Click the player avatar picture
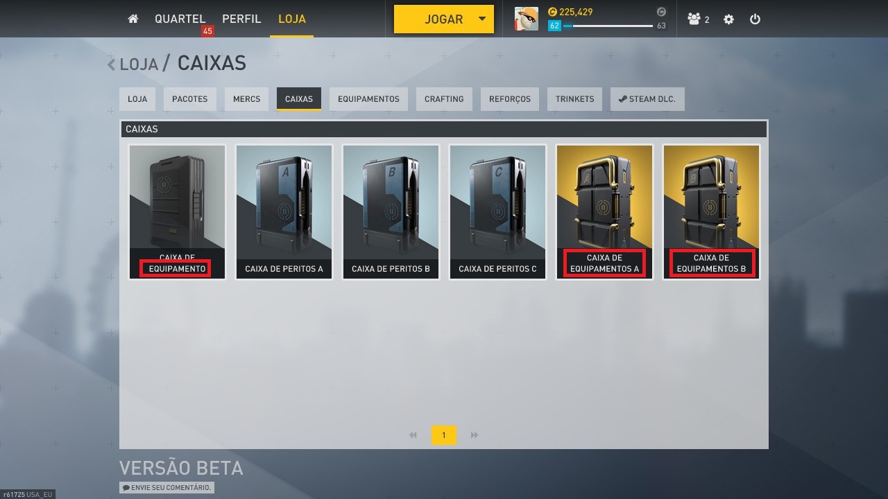Screen dimensions: 888x499 click(526, 19)
